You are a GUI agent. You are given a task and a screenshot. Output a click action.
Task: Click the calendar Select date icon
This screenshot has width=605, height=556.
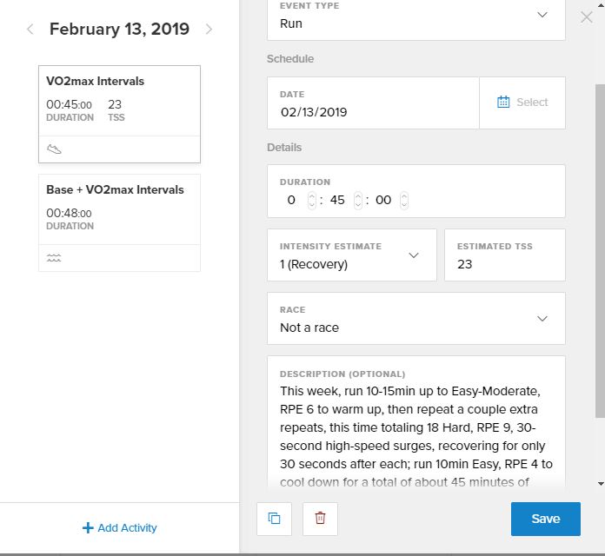(503, 103)
